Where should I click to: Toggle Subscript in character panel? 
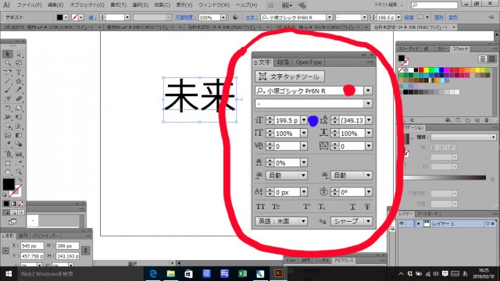322,207
